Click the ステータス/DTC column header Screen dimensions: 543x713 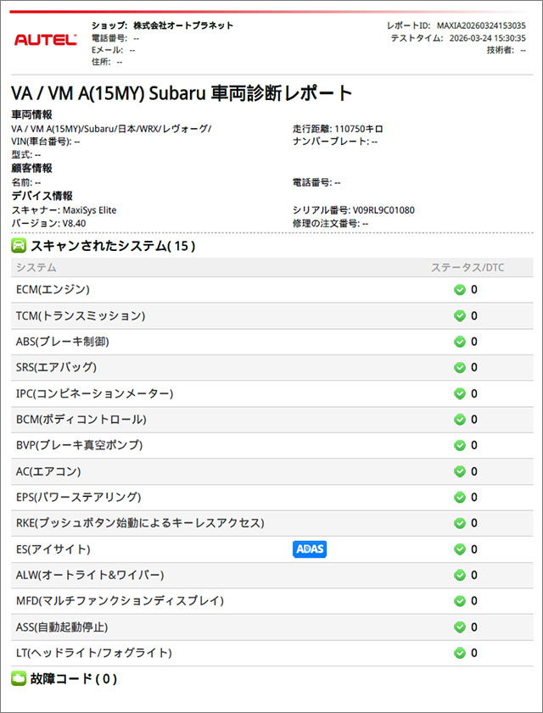467,267
